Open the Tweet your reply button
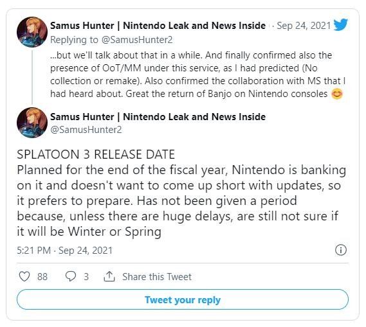This screenshot has height=327, width=366. (x=183, y=300)
